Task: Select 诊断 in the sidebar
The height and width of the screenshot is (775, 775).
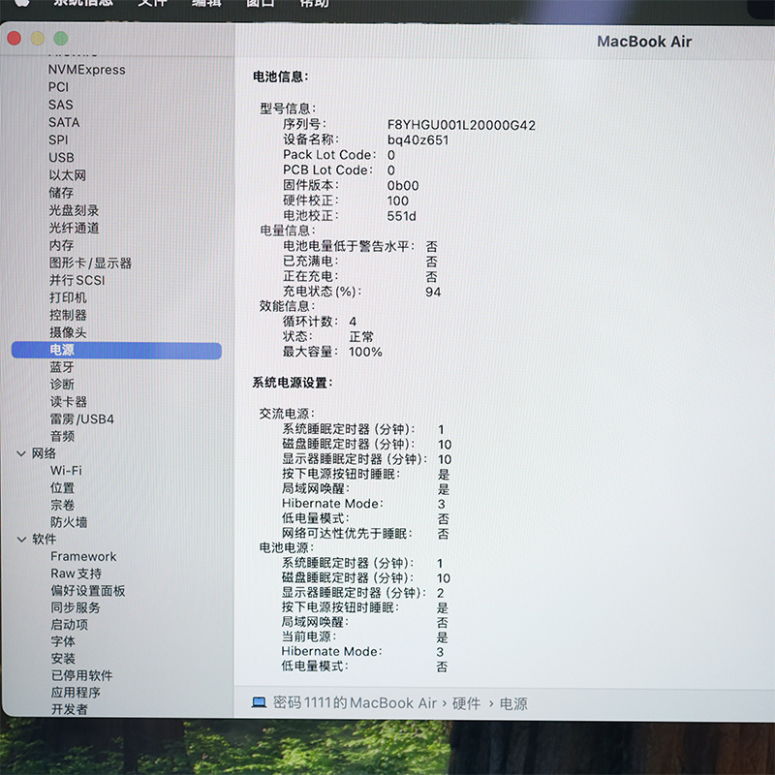Action: pos(62,384)
